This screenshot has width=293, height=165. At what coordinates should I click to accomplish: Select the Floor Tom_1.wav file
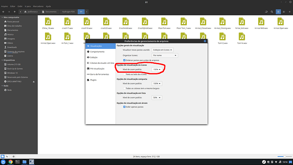coord(184,23)
